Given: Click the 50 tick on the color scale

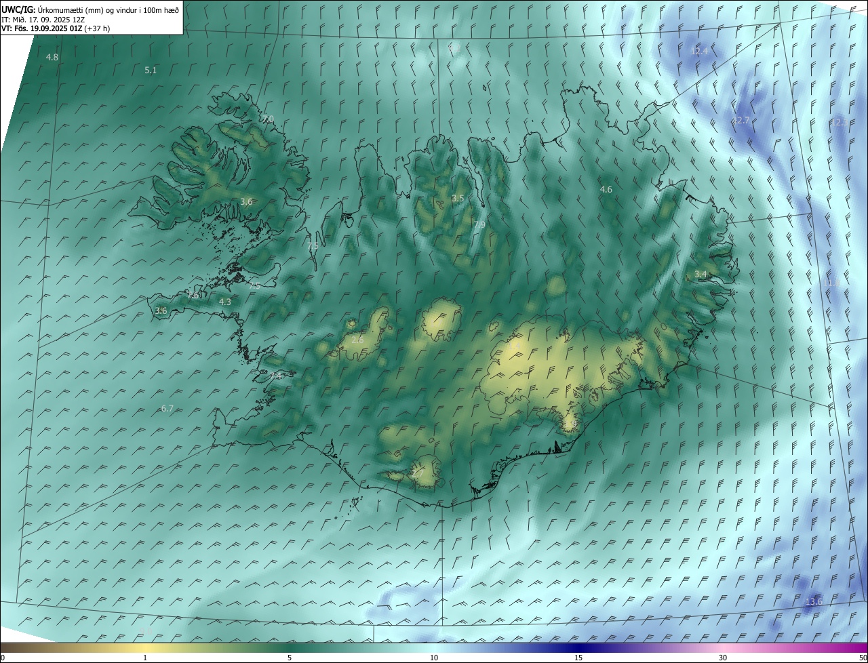Looking at the screenshot, I should (x=863, y=658).
